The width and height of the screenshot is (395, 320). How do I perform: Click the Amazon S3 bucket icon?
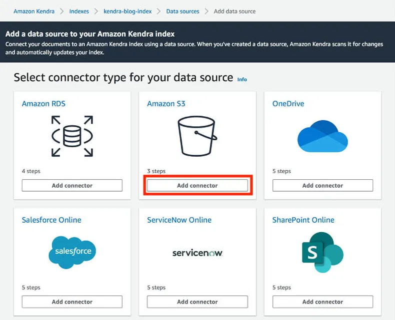point(197,136)
